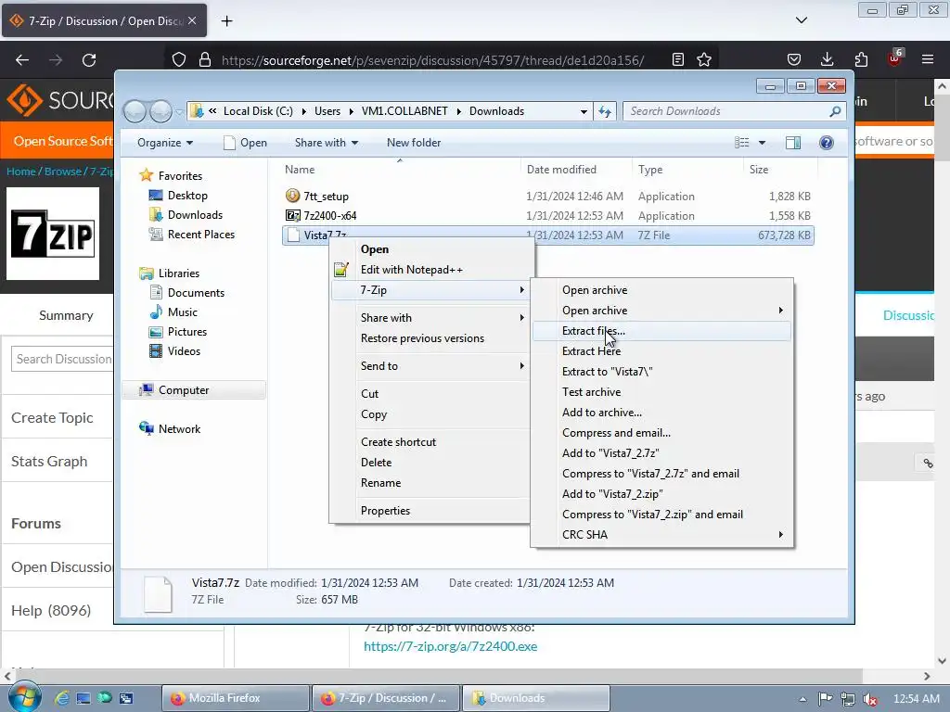Expand the view options dropdown arrow
This screenshot has height=712, width=950.
click(x=763, y=142)
